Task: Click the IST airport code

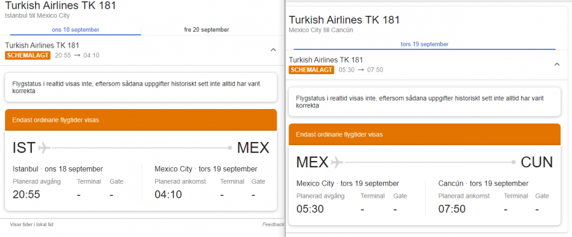Action: 24,148
